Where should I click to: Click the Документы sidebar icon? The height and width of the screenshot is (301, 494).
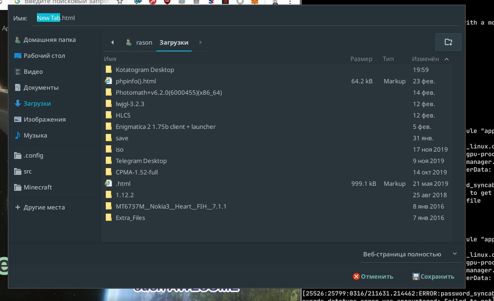[18, 87]
